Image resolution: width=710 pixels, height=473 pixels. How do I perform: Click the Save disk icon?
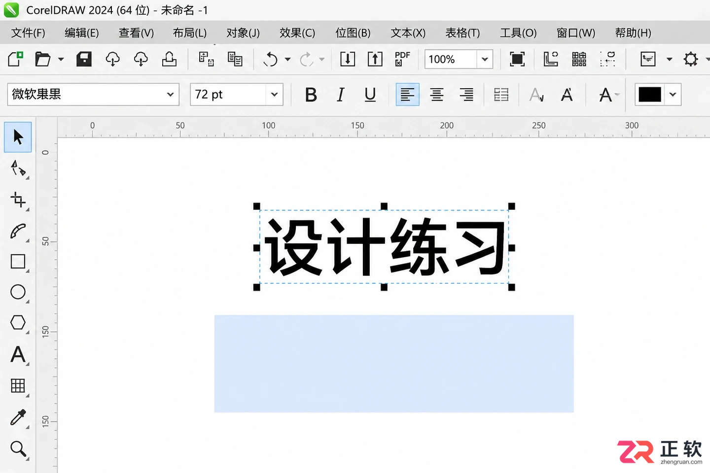tap(84, 59)
